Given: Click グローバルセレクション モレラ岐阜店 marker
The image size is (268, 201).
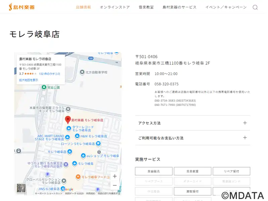Looking at the screenshot, I should click(64, 181).
